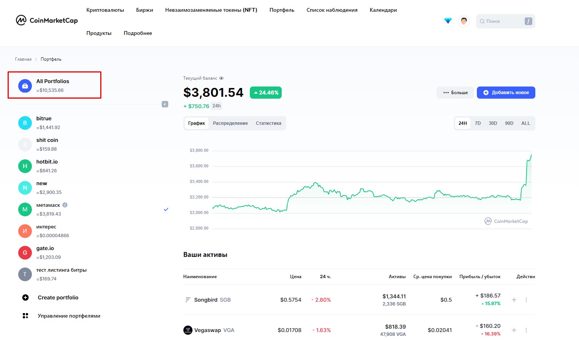Sort by Активы column

[397, 277]
